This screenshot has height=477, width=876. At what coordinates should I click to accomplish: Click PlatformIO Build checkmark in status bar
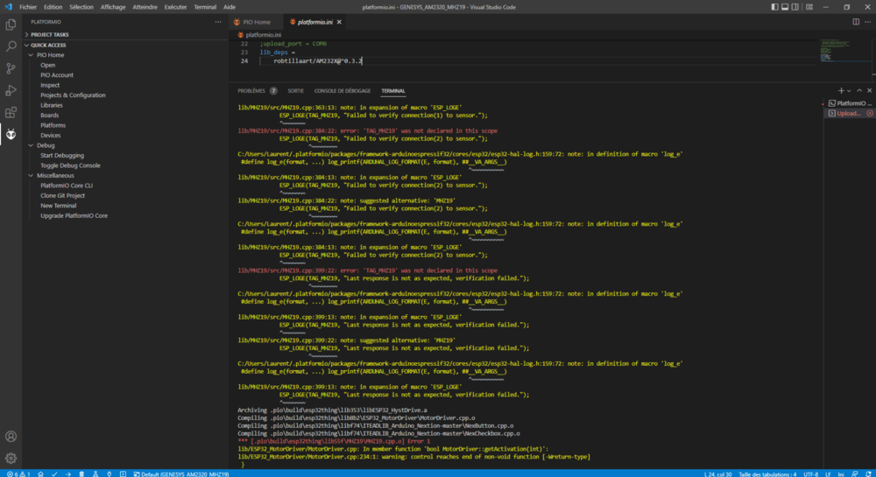coord(54,473)
